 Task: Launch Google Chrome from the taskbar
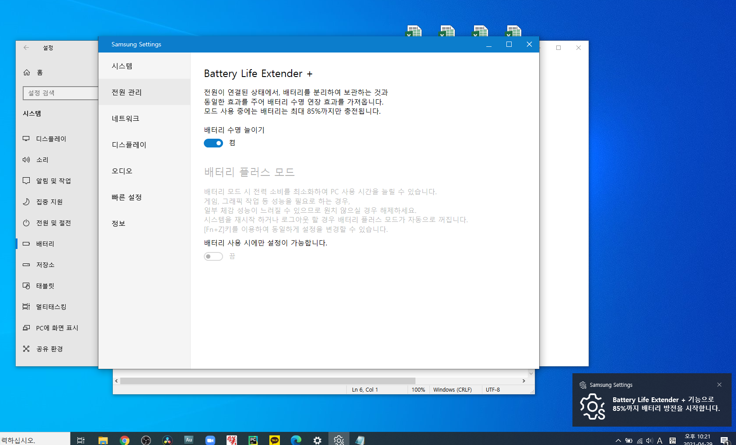(x=124, y=440)
